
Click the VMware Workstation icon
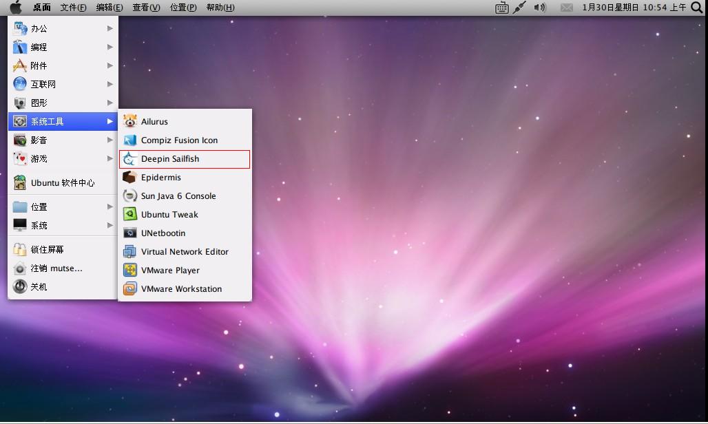(130, 288)
